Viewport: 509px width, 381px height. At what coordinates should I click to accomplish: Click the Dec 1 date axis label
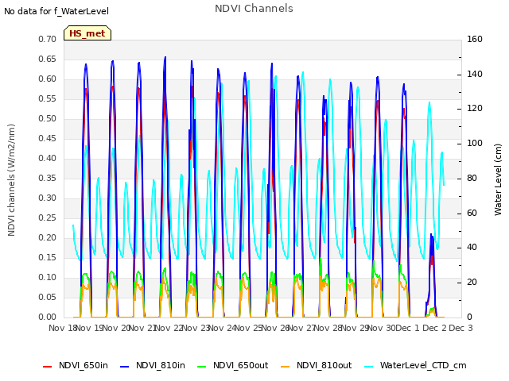click(408, 328)
